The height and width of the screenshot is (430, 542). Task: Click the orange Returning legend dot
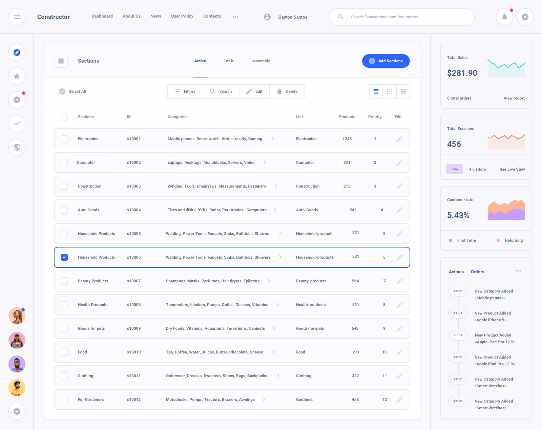click(x=498, y=240)
